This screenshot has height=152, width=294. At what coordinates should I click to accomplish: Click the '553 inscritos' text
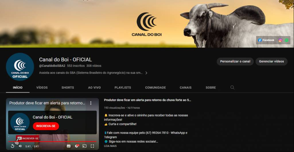pos(76,66)
